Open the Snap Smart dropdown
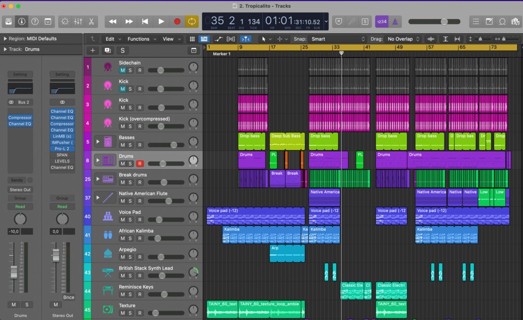The width and height of the screenshot is (523, 320). click(x=338, y=39)
